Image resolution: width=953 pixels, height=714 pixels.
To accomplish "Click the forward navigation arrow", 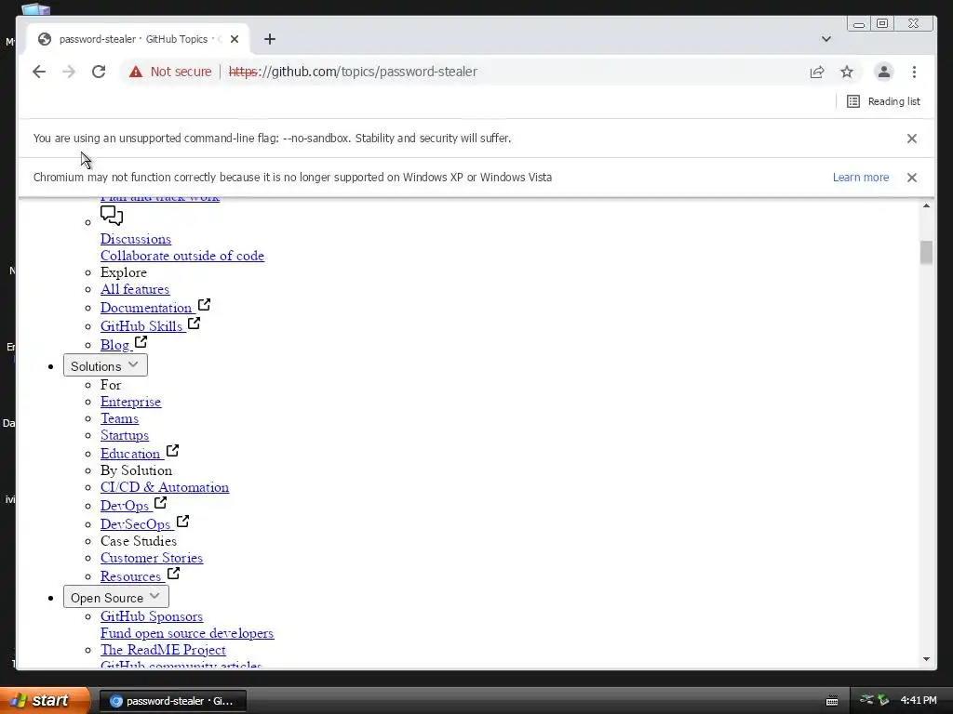I will 69,72.
